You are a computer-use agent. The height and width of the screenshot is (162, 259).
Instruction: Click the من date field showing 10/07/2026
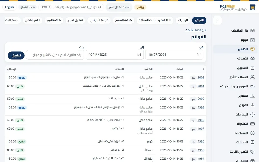174,55
